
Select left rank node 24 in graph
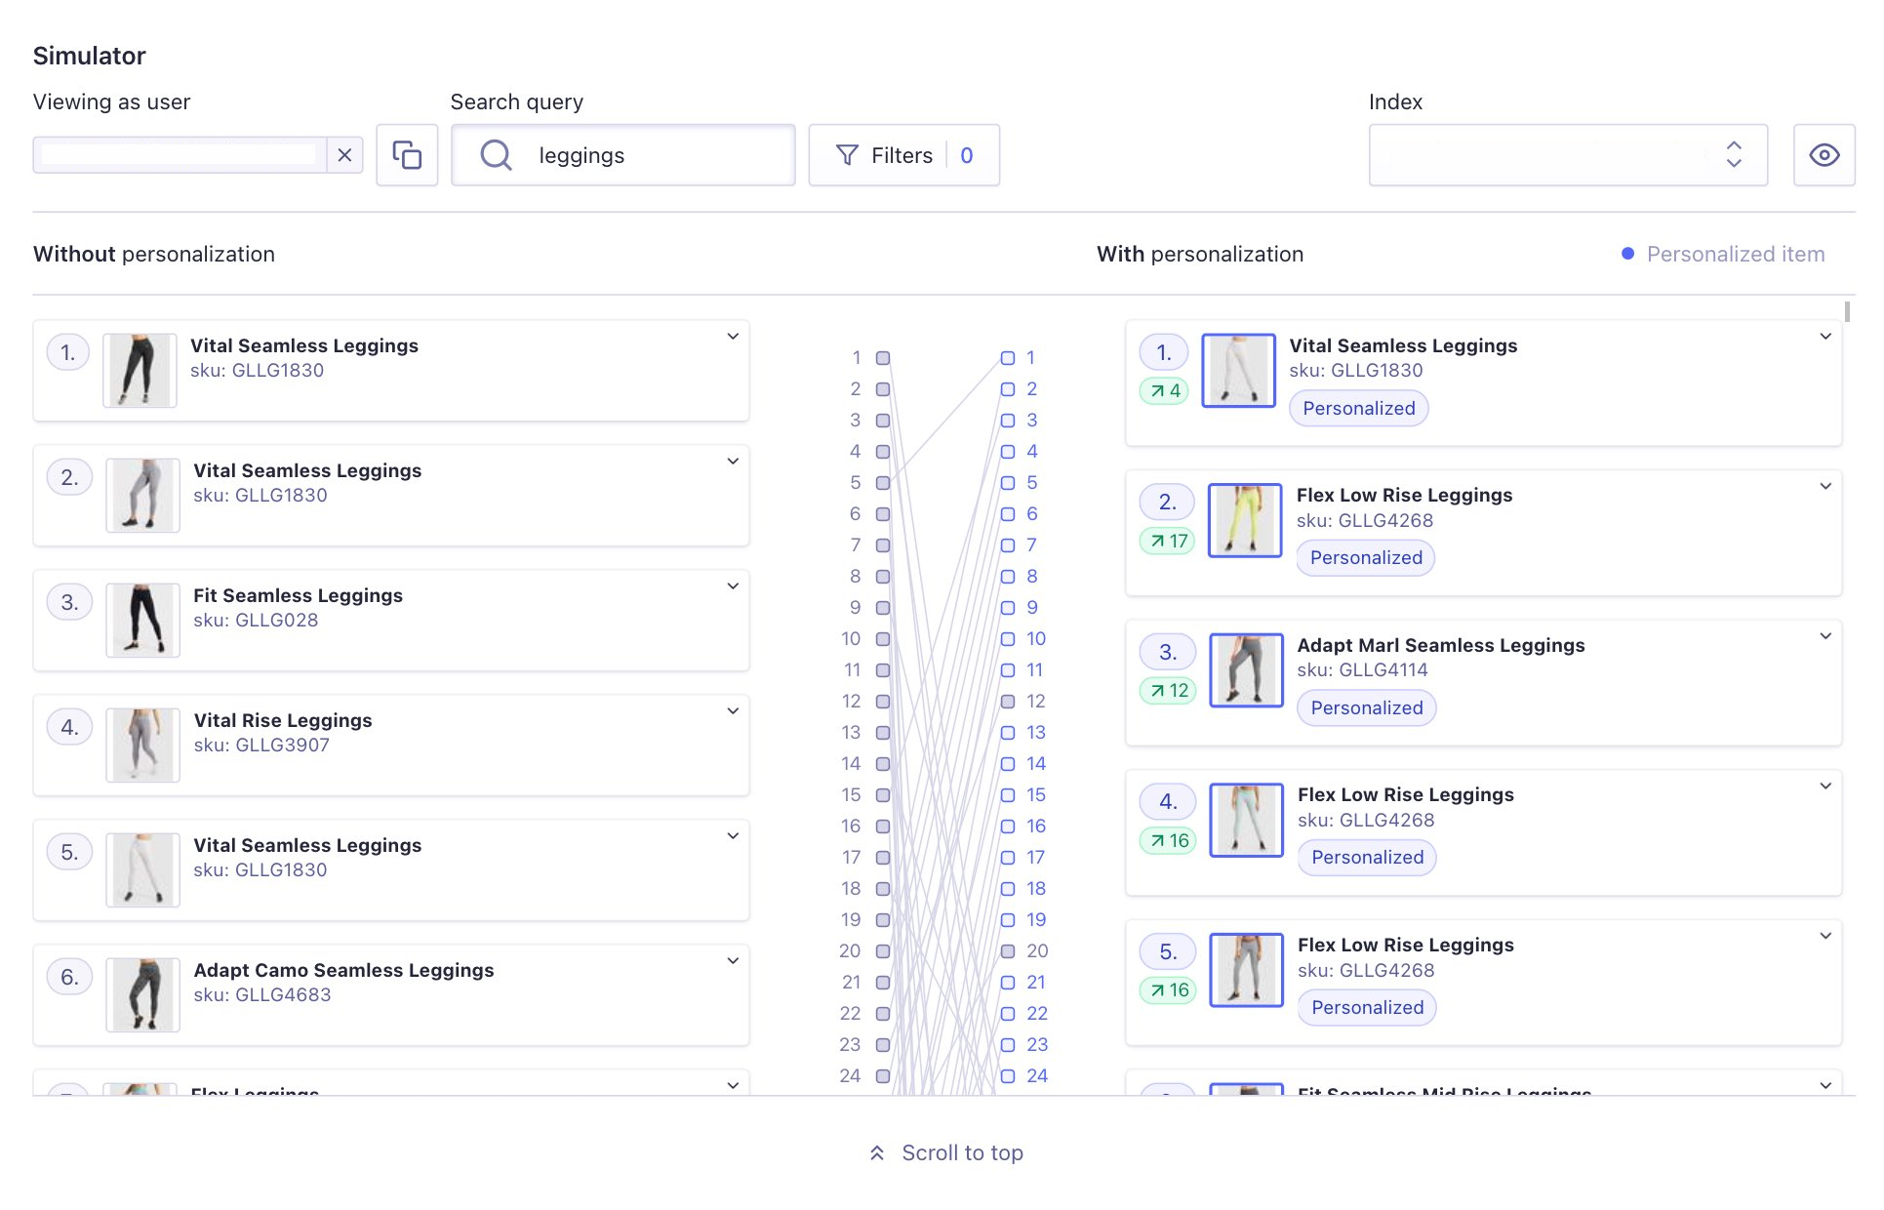pyautogui.click(x=883, y=1076)
